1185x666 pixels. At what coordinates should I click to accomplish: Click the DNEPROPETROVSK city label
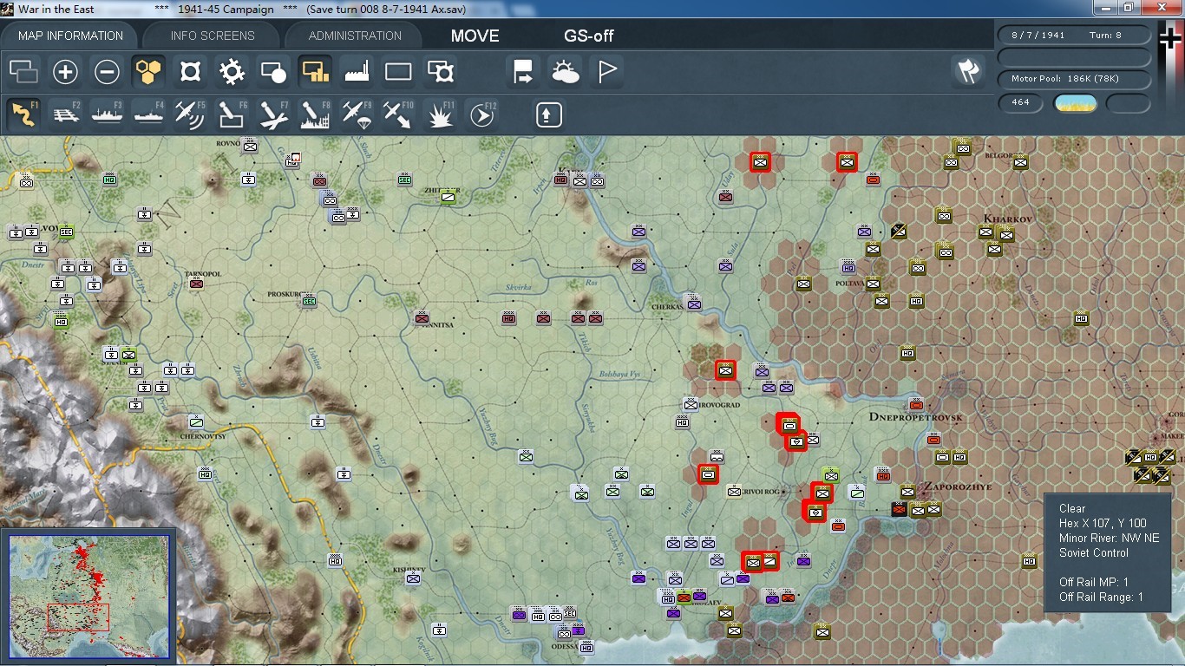tap(916, 417)
